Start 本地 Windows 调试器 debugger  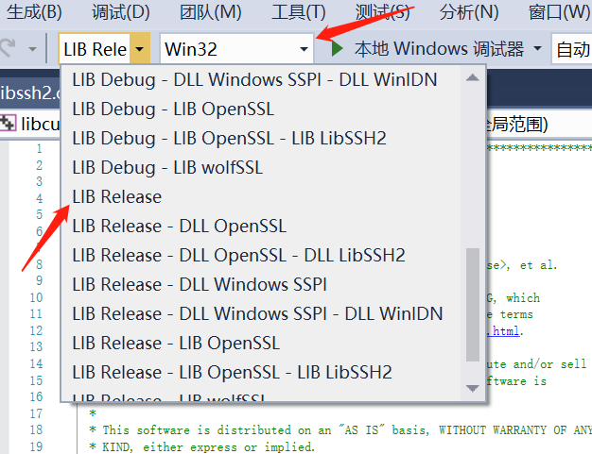439,49
